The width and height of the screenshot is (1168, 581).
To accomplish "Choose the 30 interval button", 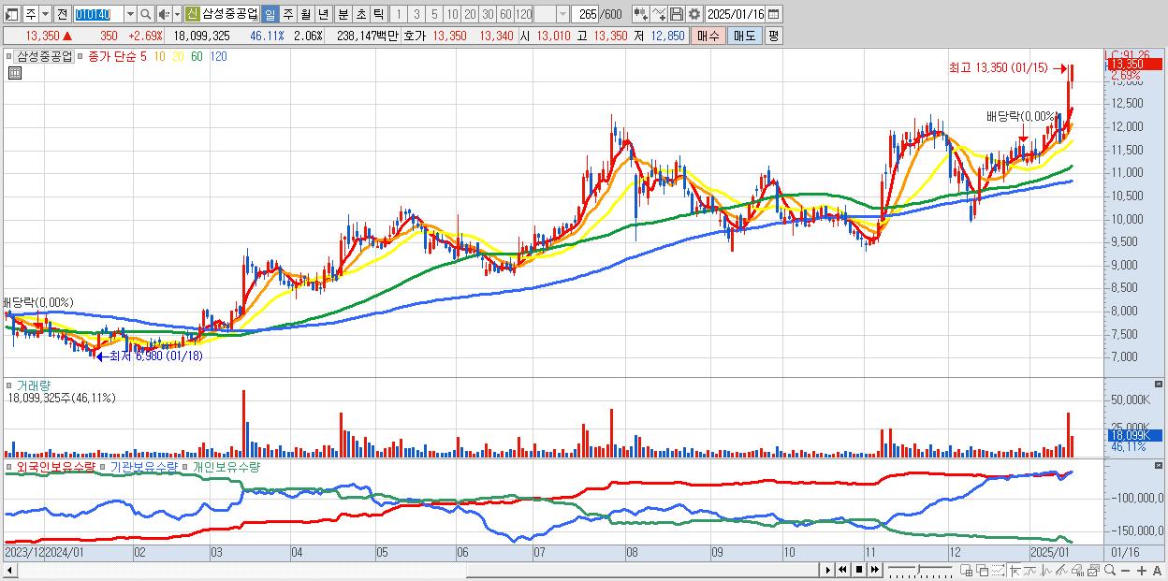I will (x=488, y=14).
